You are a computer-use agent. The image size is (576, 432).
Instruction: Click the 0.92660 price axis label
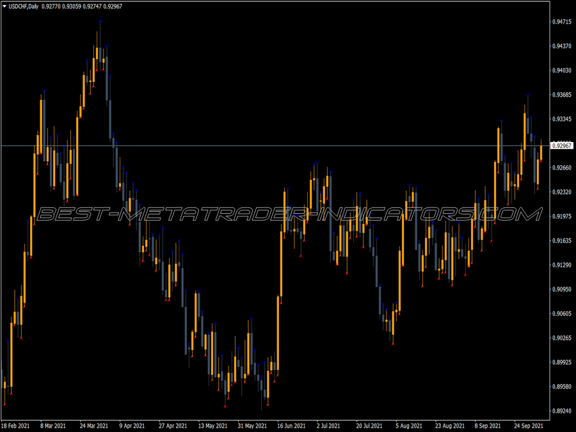(562, 168)
